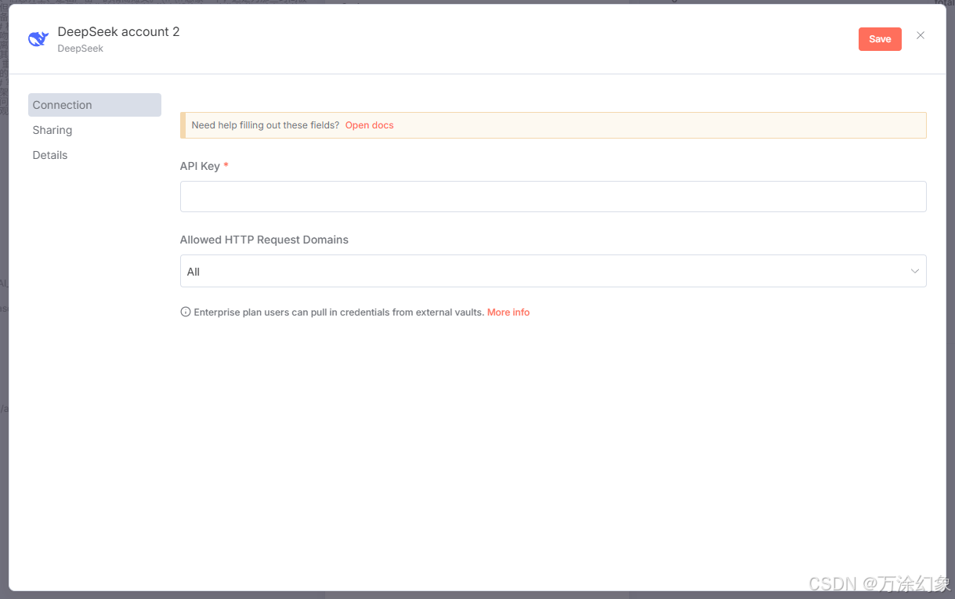Click info icon beside Enterprise plan note
The image size is (955, 599).
click(x=186, y=312)
